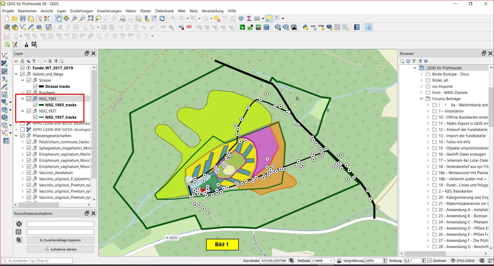Click the Browser panel refresh icon
494x266 pixels.
point(408,61)
